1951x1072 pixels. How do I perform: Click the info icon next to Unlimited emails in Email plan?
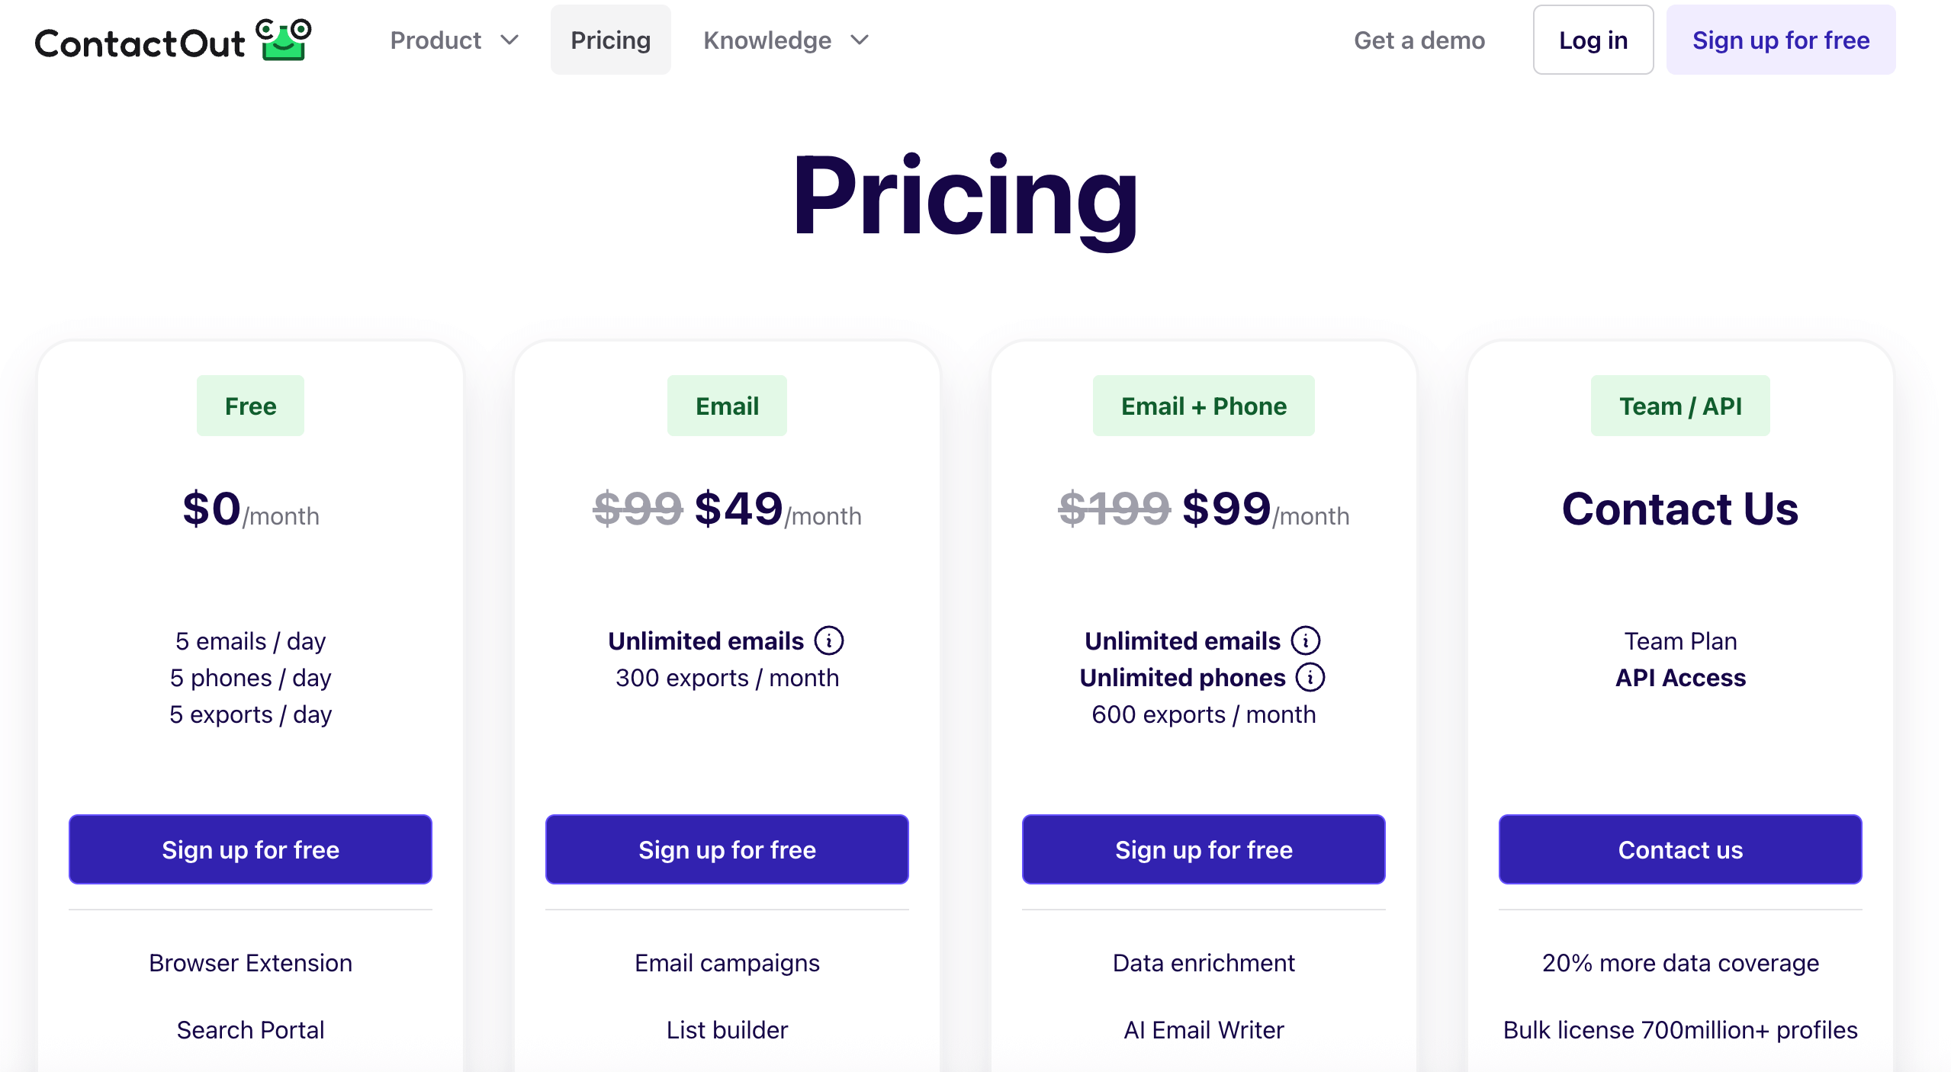pyautogui.click(x=830, y=640)
